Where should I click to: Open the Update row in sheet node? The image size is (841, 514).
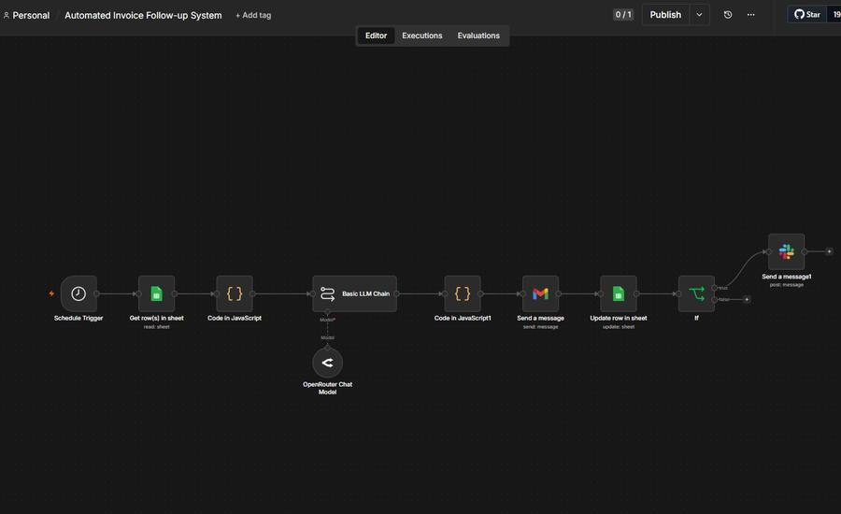click(618, 293)
